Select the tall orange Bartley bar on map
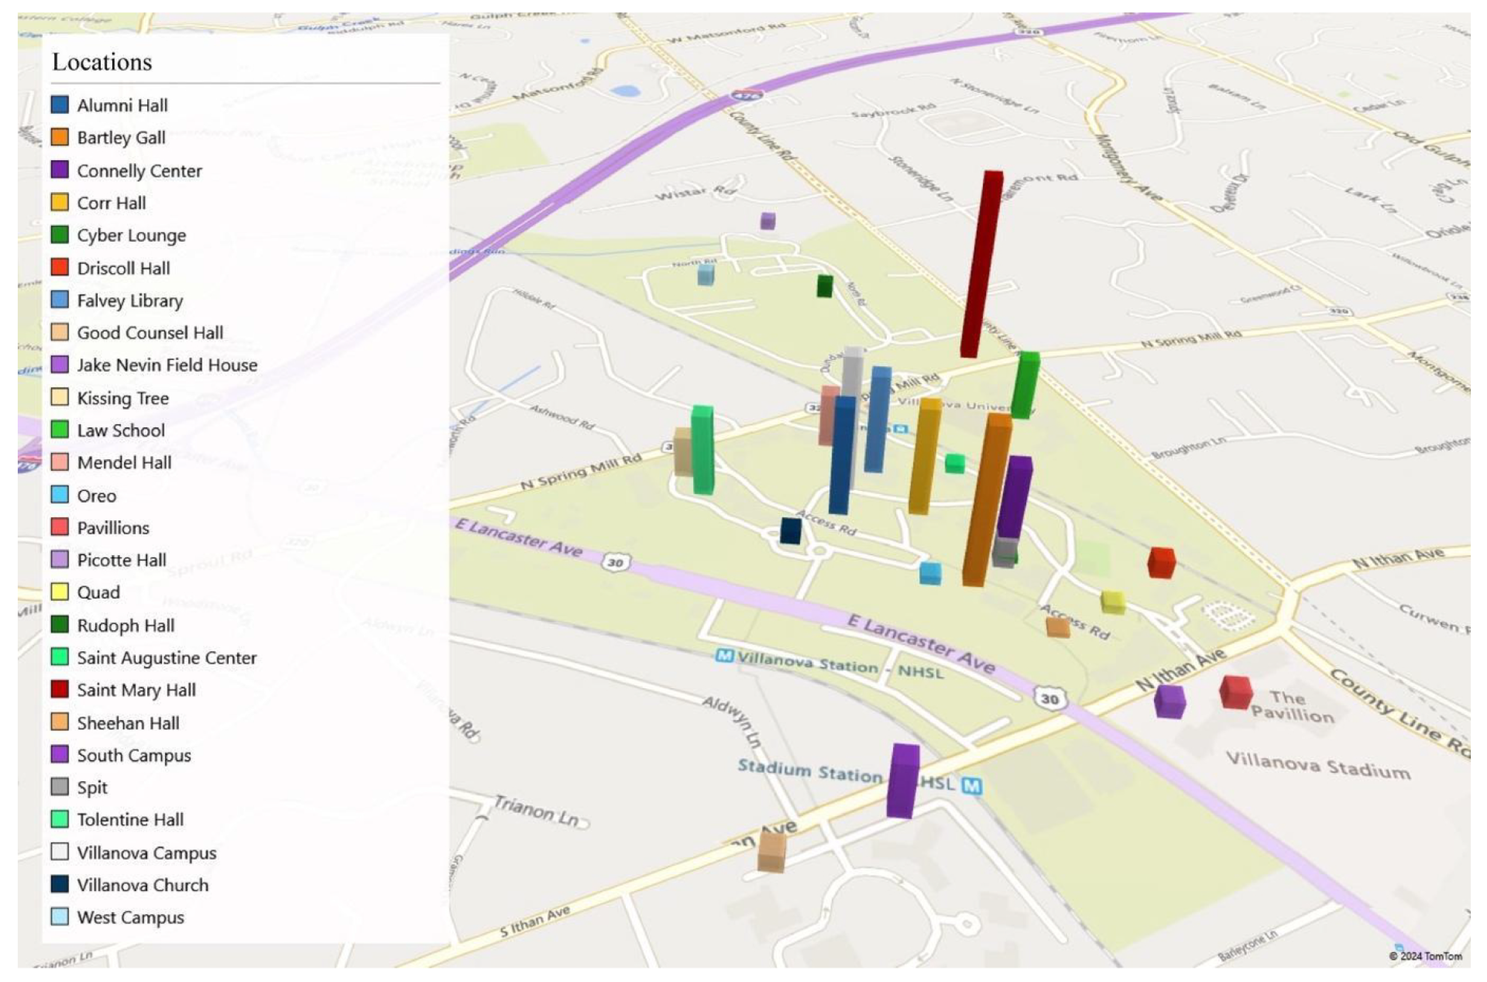1487x982 pixels. tap(986, 501)
